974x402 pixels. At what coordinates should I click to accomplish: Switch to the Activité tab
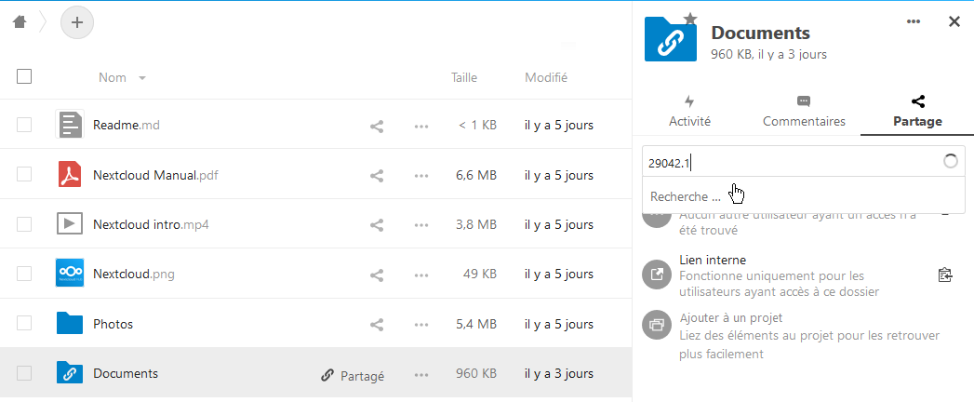[689, 112]
